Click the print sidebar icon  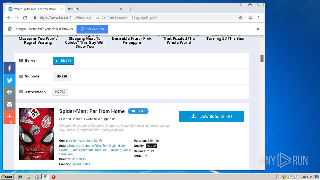coord(9,92)
